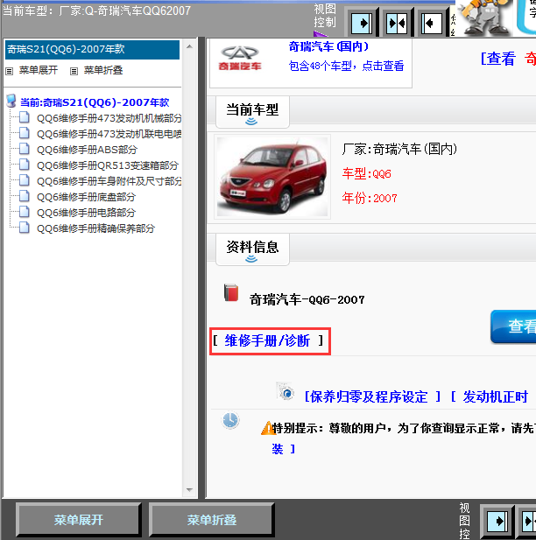The image size is (536, 540).
Task: Click the 装 ] link under the notice
Action: tap(284, 449)
